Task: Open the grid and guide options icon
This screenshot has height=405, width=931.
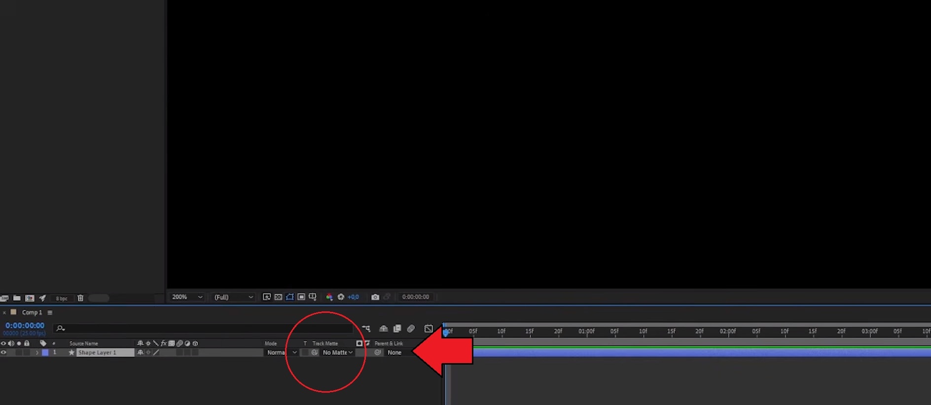Action: 313,297
